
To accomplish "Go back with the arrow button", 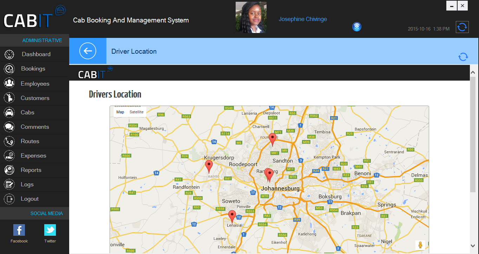I will pos(88,51).
